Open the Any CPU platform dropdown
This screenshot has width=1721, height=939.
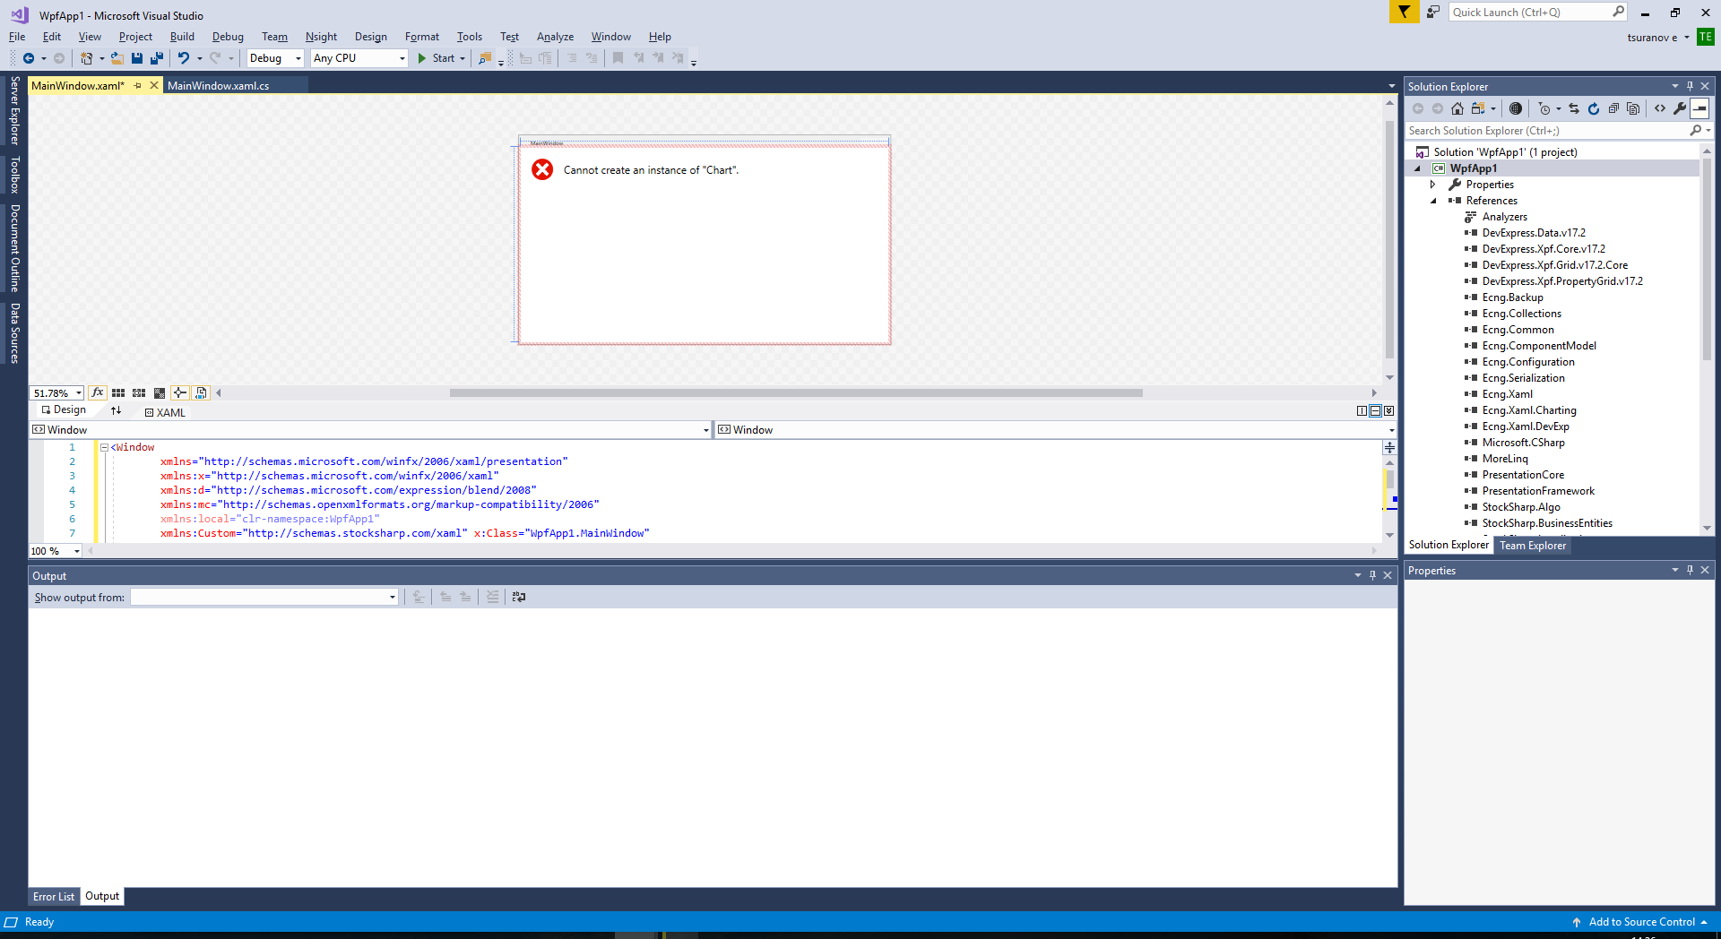359,58
